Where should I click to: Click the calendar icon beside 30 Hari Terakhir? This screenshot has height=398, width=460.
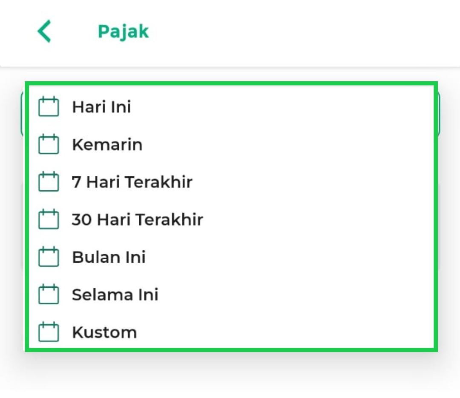[49, 220]
